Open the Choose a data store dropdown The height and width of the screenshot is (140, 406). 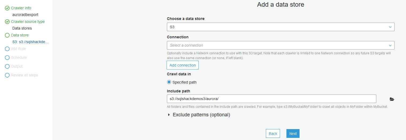pyautogui.click(x=280, y=27)
